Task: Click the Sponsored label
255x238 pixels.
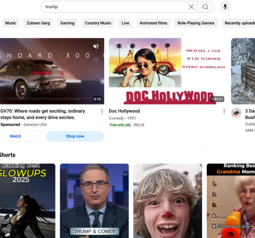Action: 10,124
